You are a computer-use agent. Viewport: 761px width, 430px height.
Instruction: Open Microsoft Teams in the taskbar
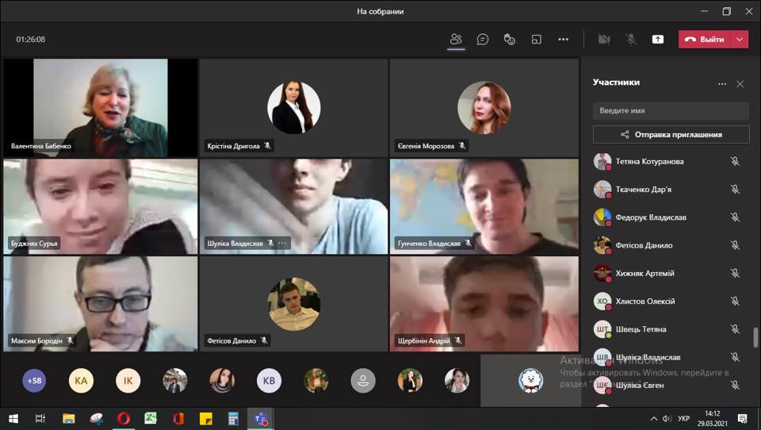pos(261,418)
